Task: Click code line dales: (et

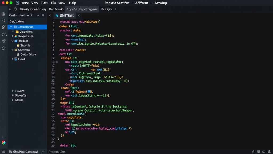Action: pyautogui.click(x=68, y=145)
